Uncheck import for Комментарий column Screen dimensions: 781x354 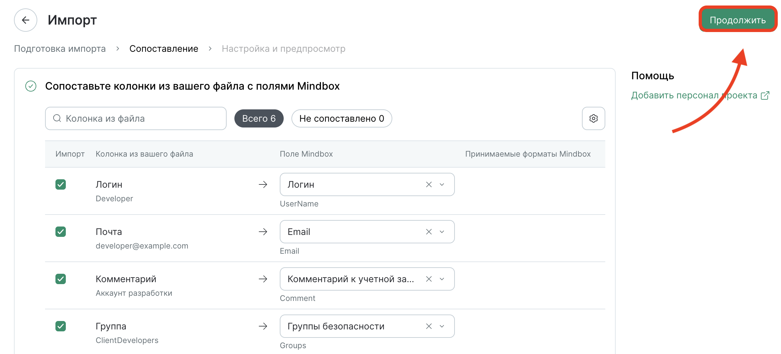tap(61, 279)
